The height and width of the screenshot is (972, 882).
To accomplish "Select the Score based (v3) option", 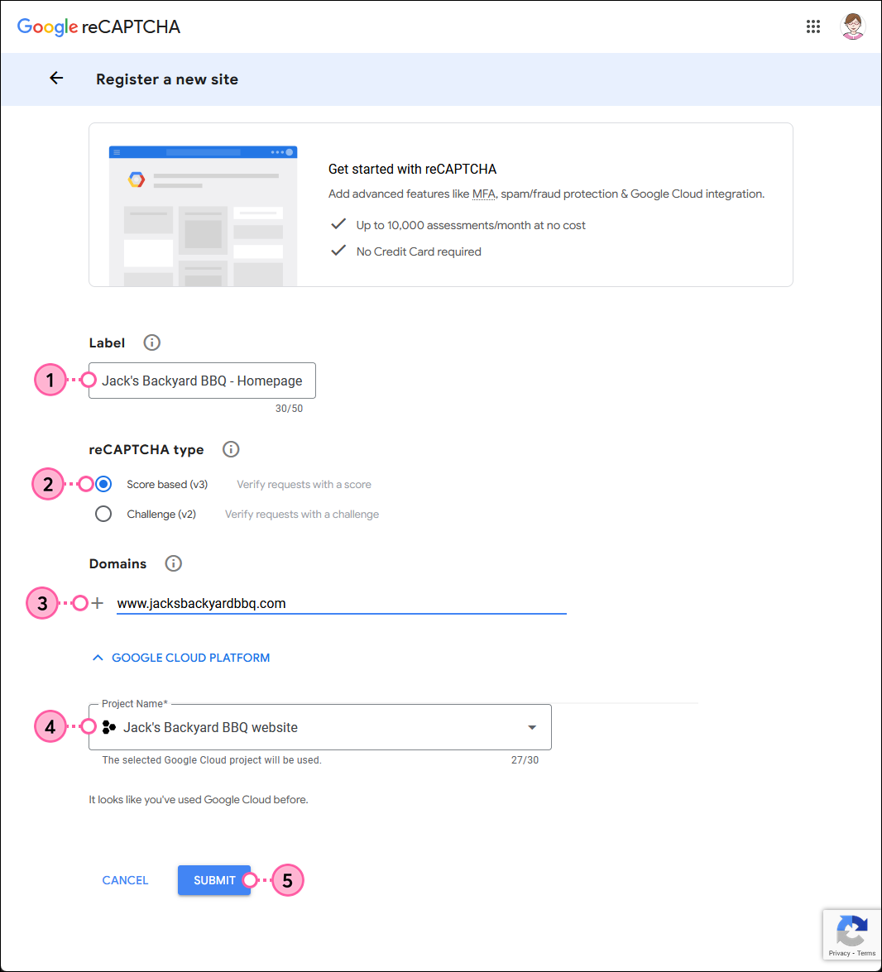I will (103, 483).
